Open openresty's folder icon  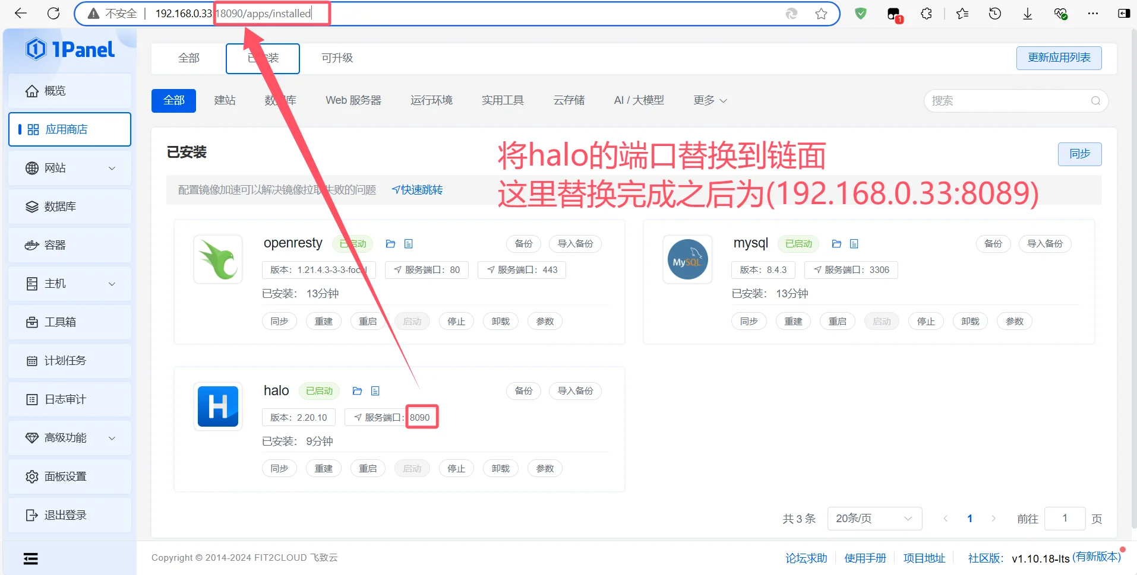point(390,244)
